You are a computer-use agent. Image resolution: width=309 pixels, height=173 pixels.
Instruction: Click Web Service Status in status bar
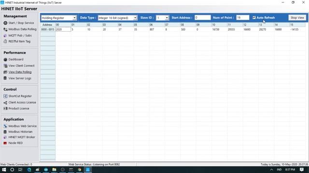point(94,164)
